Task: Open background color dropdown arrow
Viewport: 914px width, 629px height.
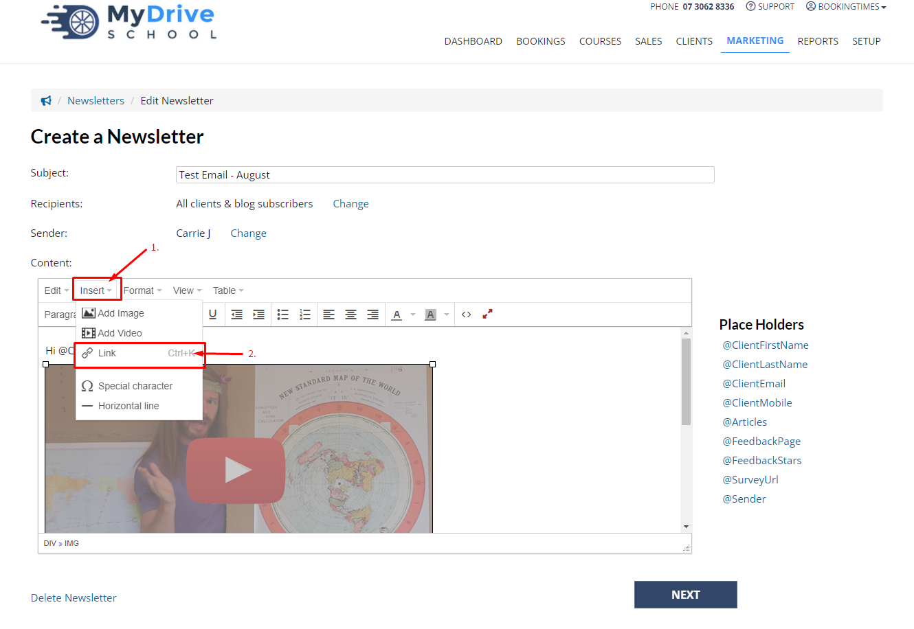Action: click(x=447, y=314)
